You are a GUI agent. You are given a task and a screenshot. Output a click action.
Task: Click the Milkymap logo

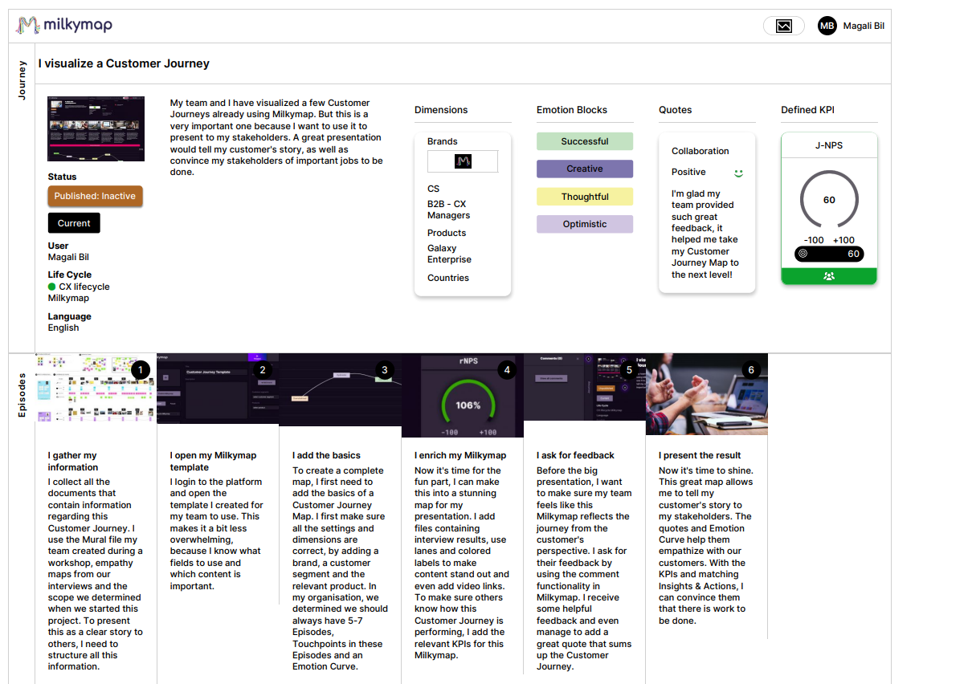pyautogui.click(x=64, y=26)
